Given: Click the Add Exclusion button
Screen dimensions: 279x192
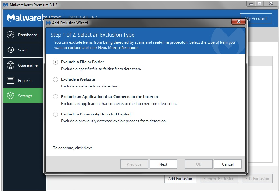Looking at the screenshot, I should point(180,178).
